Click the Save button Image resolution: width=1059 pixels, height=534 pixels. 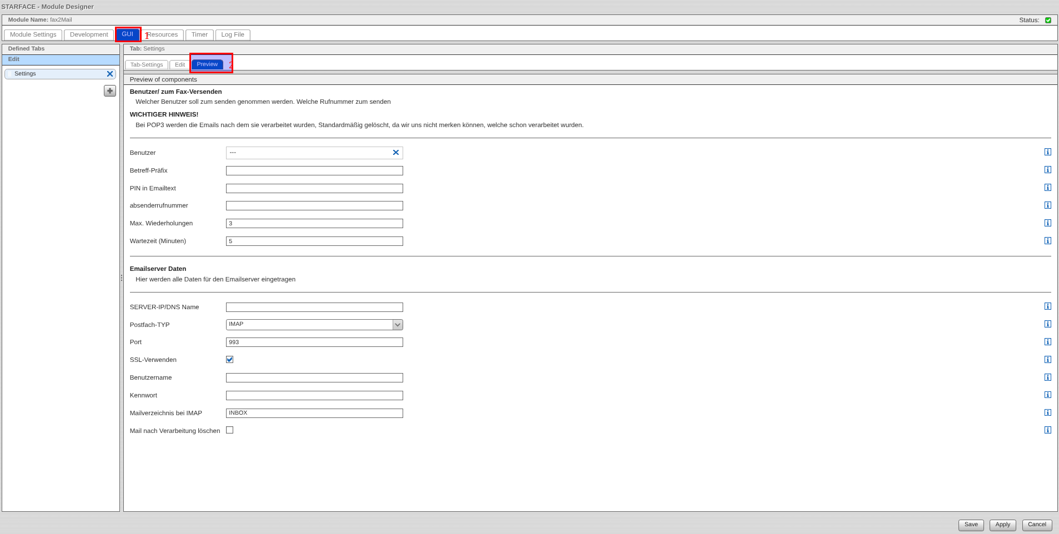click(x=971, y=525)
